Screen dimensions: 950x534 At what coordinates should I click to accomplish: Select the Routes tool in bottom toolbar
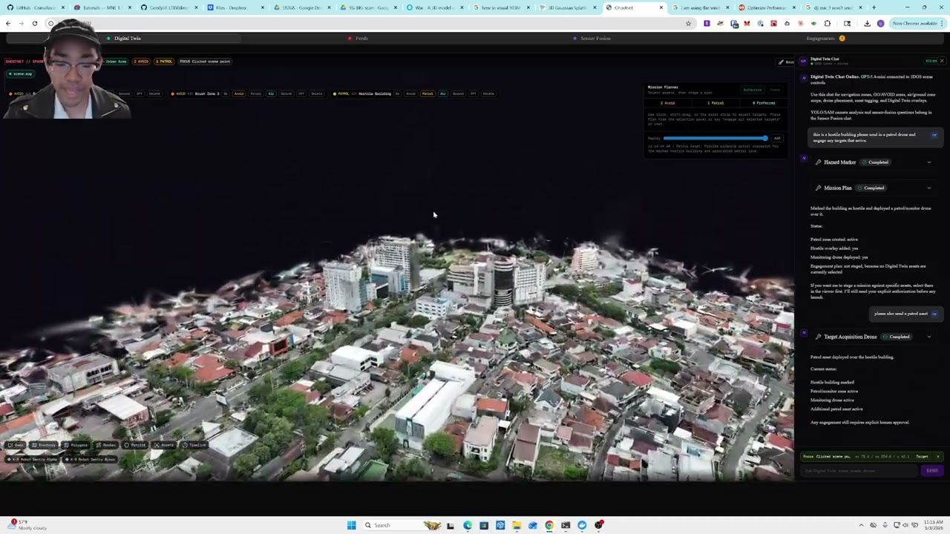(106, 445)
